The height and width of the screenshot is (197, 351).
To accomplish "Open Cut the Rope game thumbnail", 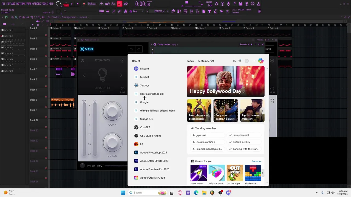I will (x=235, y=173).
